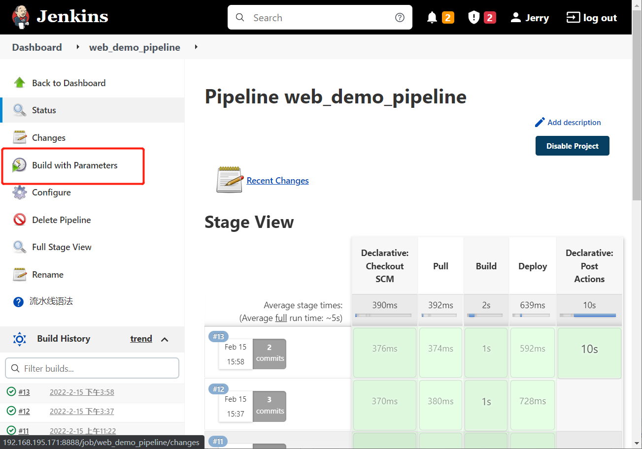Click the 2 commits box for build #13
Screen dimensions: 642x449
[x=270, y=353]
